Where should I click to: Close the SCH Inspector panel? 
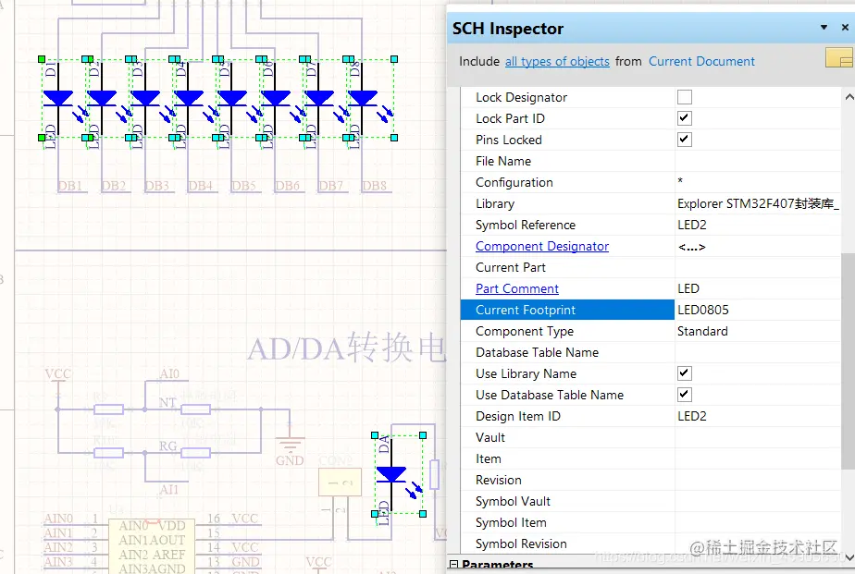coord(845,27)
